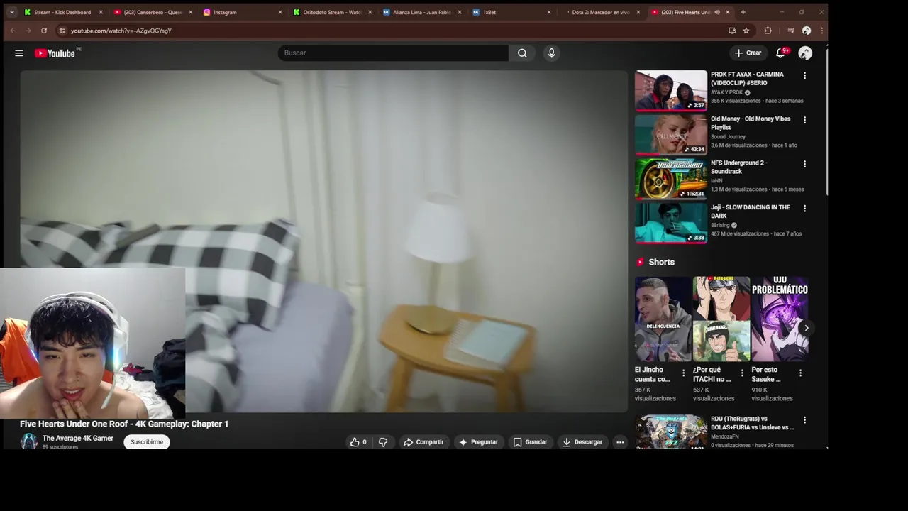Start voice search with the microphone
This screenshot has height=511, width=908.
click(551, 53)
